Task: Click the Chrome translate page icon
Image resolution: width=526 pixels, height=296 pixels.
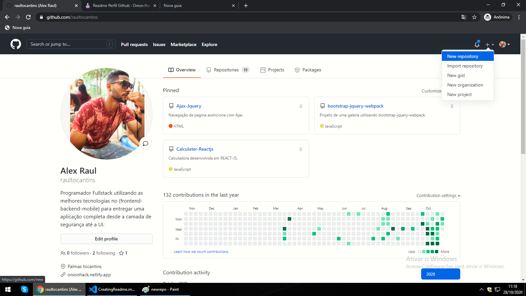Action: point(464,17)
